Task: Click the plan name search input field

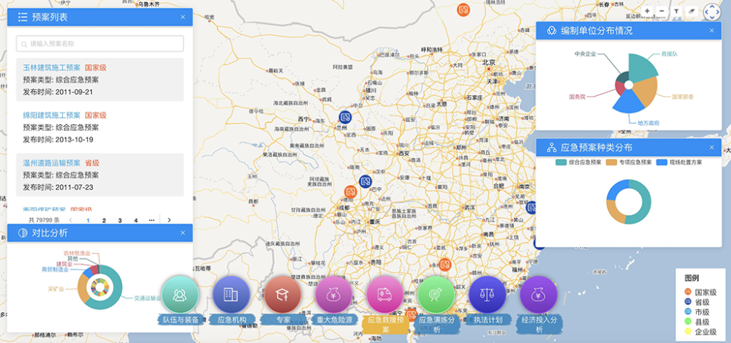Action: [x=100, y=44]
